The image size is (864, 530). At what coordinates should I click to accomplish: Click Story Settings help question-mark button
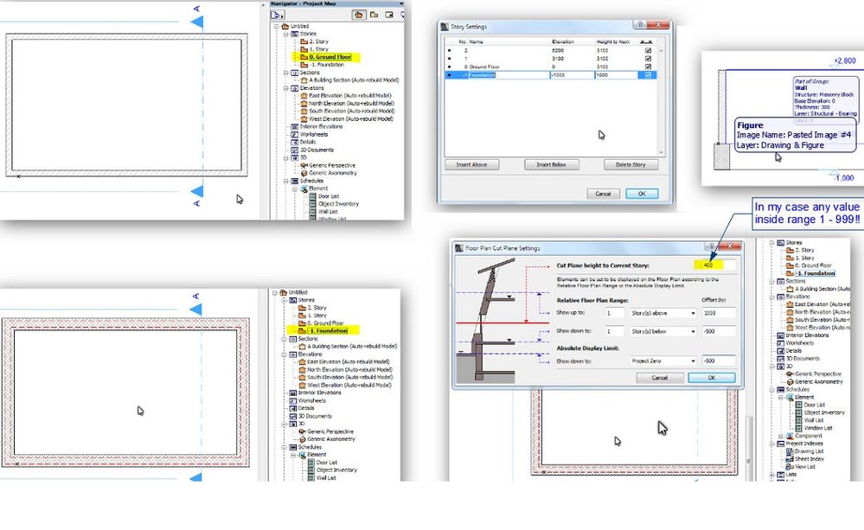640,25
